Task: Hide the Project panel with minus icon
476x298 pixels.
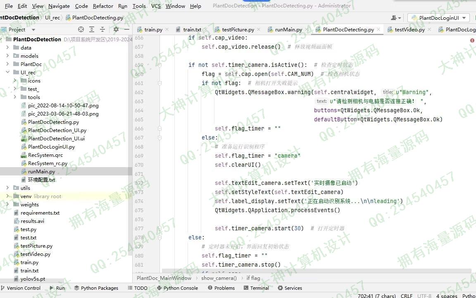Action: tap(127, 29)
